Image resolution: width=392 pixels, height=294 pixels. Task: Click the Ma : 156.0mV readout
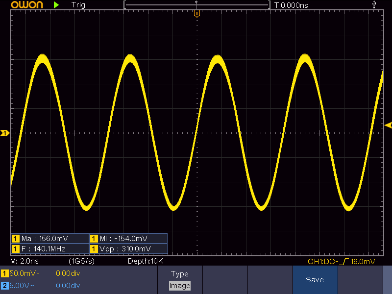pyautogui.click(x=45, y=239)
